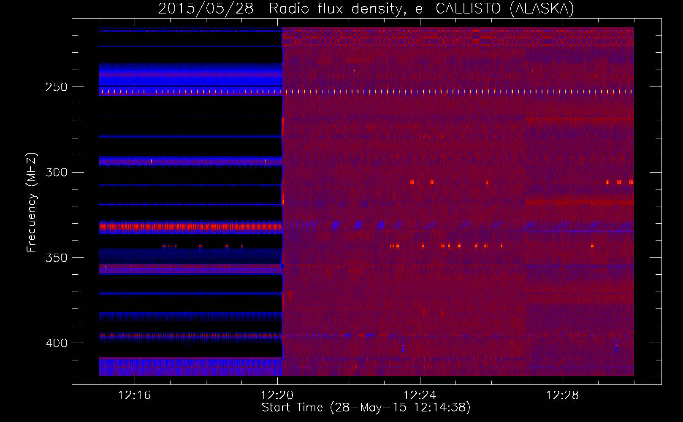Click the '12:16' time tick label

[x=134, y=395]
